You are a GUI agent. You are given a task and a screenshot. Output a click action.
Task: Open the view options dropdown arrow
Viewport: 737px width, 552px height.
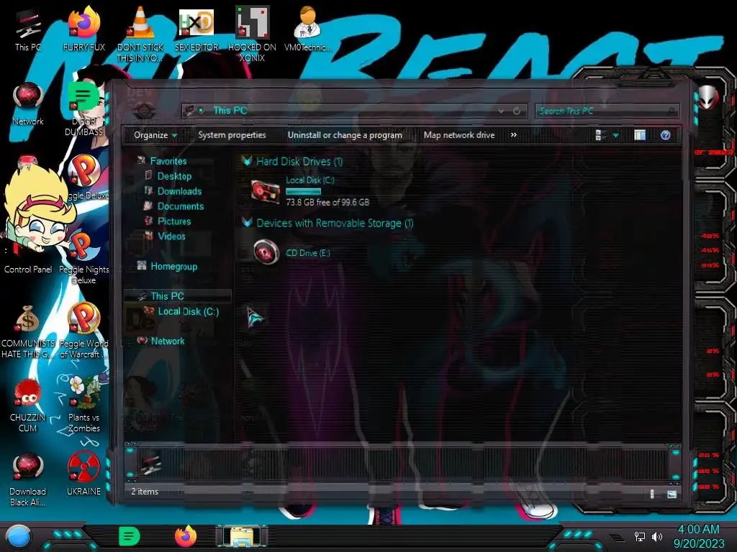(615, 136)
